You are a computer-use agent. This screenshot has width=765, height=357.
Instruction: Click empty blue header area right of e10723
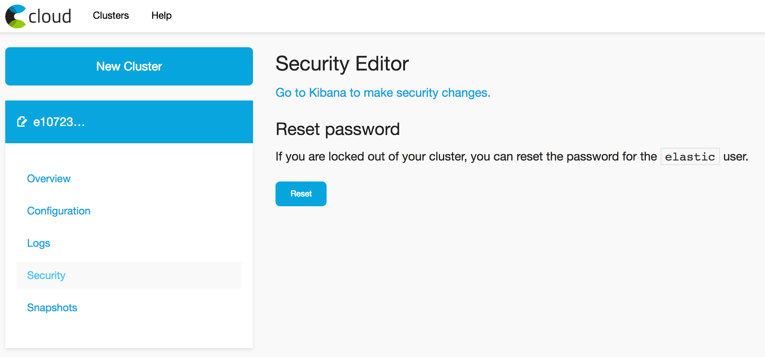(169, 122)
